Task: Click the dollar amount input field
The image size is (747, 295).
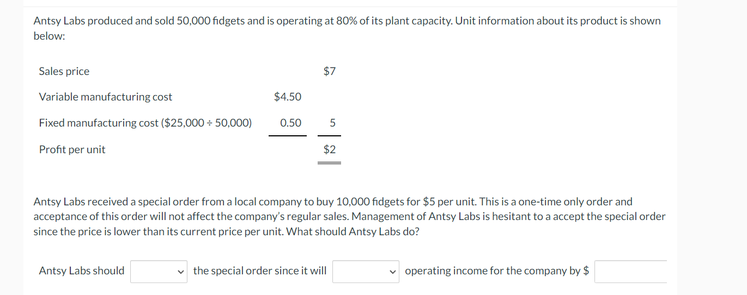Action: [630, 271]
